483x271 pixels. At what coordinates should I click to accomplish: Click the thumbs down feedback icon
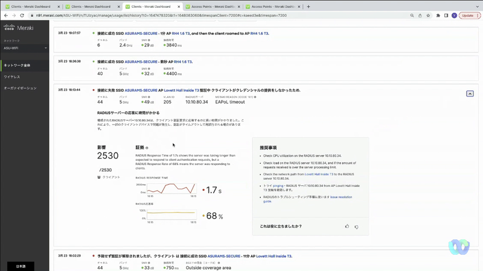(x=356, y=227)
